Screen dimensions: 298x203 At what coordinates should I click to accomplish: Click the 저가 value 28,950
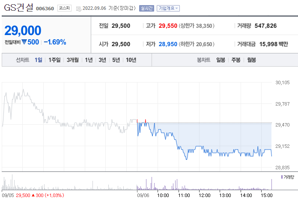pos(168,44)
